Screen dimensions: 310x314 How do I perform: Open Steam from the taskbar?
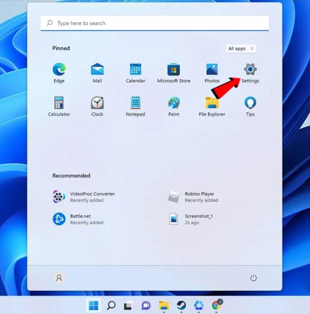click(x=181, y=305)
